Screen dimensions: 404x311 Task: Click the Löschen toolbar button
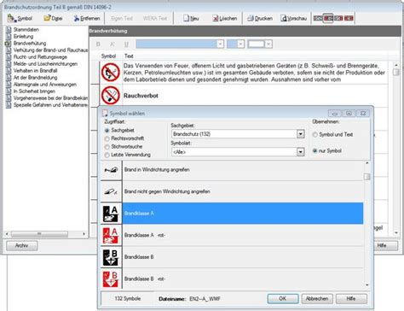(225, 19)
